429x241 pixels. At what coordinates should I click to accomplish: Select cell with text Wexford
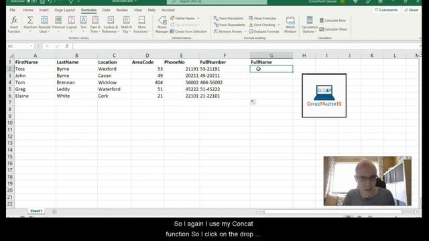114,69
